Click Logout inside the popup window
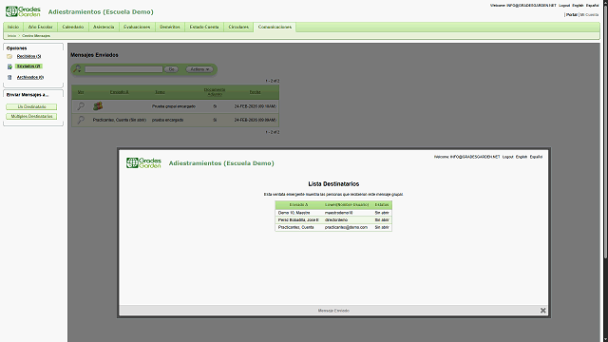The image size is (608, 342). click(507, 157)
